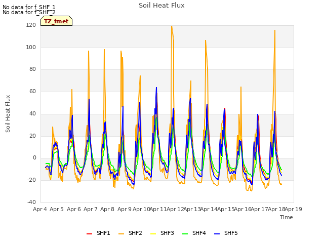Click the green SHF4 legend line swatch
The height and width of the screenshot is (243, 324).
coord(185,234)
